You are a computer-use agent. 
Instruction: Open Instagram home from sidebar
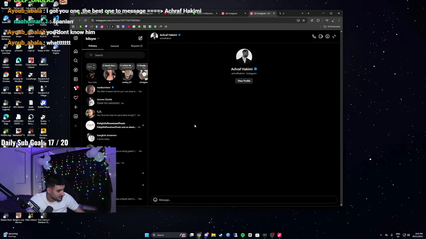[x=76, y=51]
